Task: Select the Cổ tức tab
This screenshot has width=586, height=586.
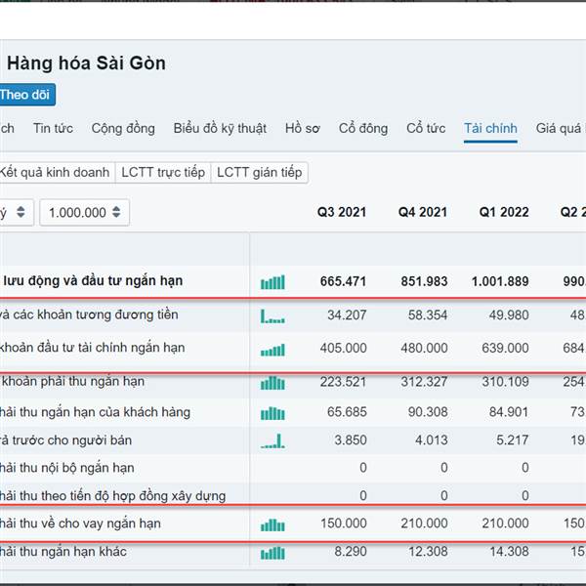Action: tap(426, 128)
